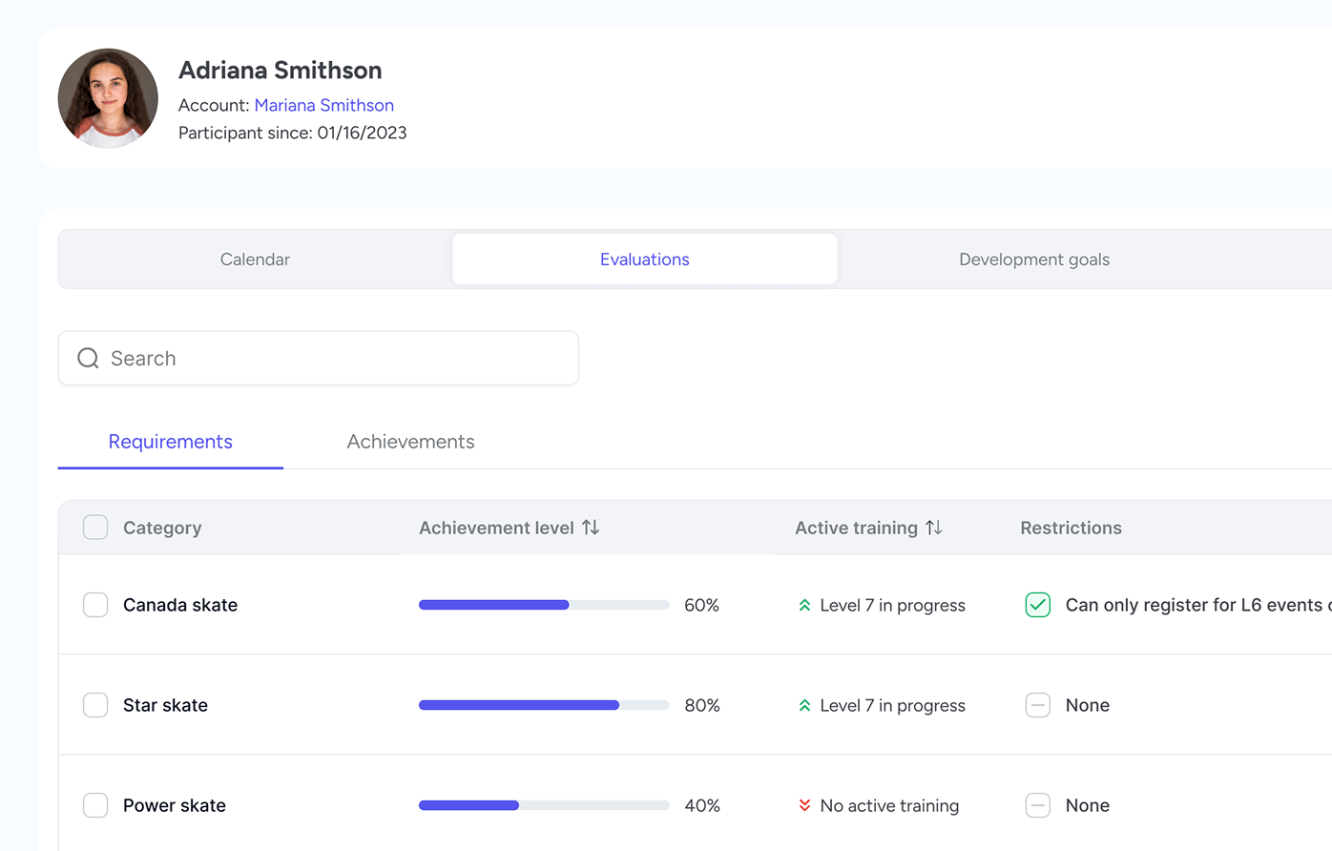Check the Star skate row checkbox
This screenshot has height=851, width=1332.
tap(95, 705)
